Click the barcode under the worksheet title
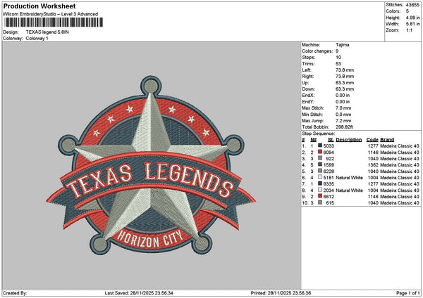Screen dimensions: 423x298 tap(53, 22)
